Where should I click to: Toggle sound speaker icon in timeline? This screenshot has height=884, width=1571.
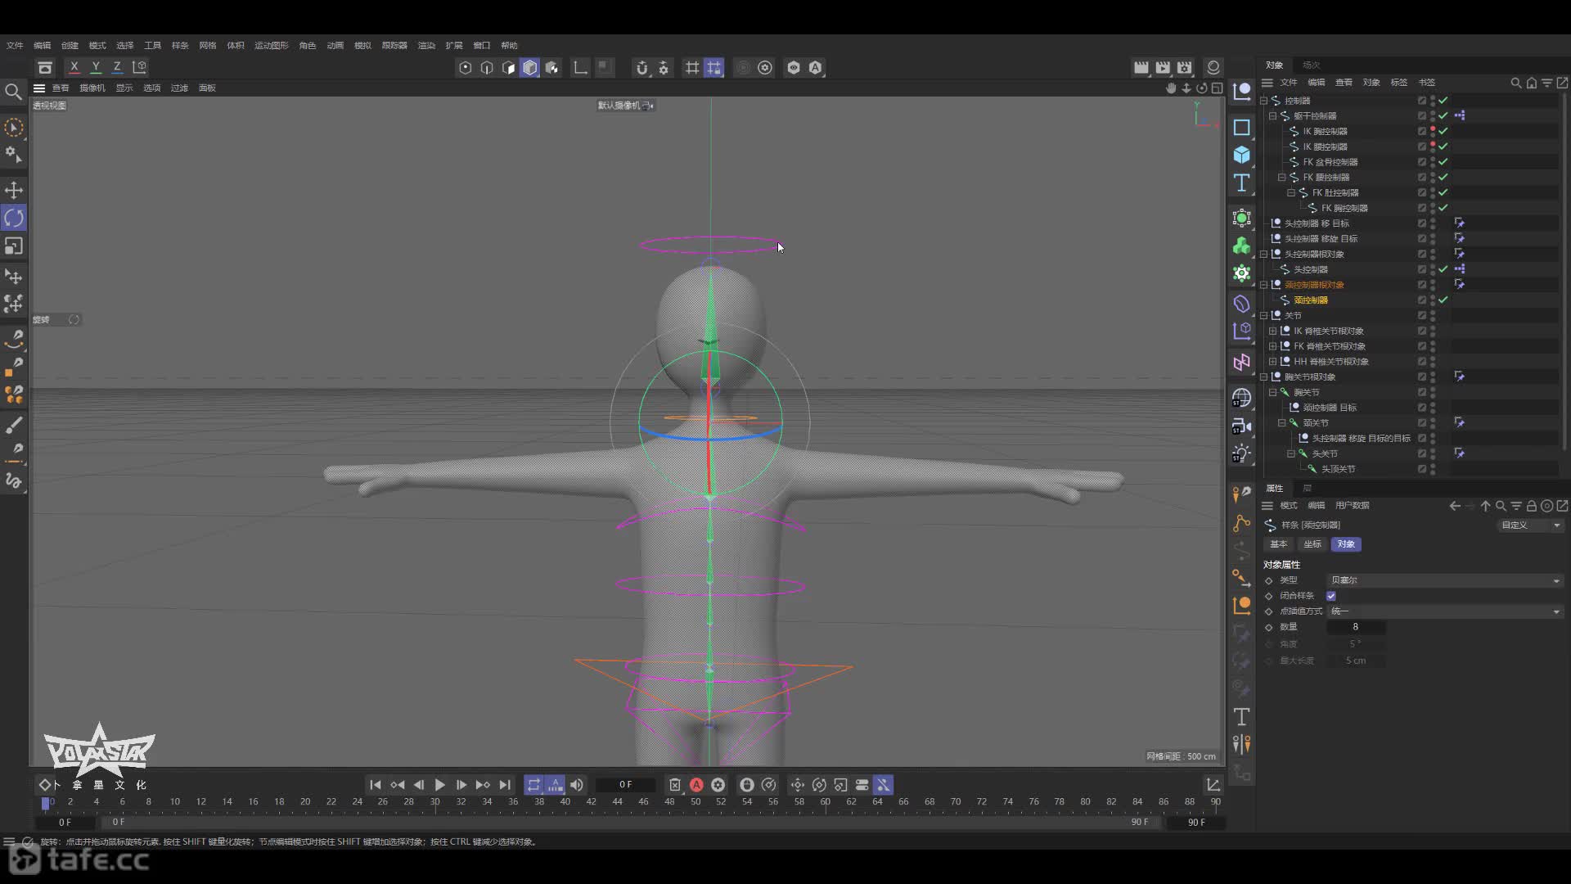tap(577, 785)
